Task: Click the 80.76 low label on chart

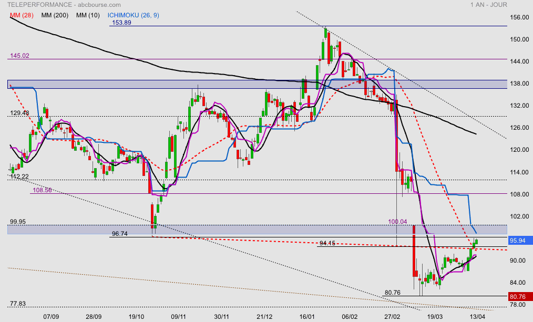Action: 392,293
